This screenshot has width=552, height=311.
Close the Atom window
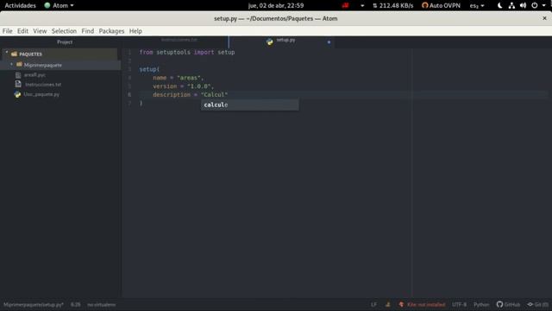(544, 18)
